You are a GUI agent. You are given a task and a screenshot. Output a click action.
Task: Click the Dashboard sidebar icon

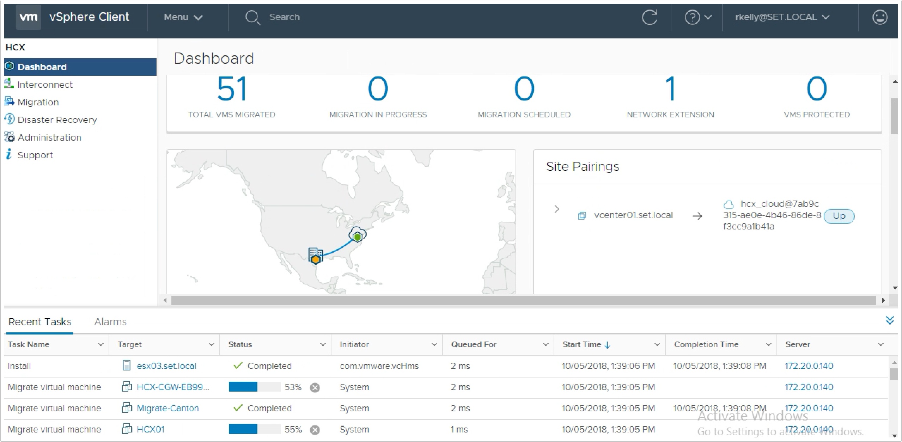coord(10,66)
